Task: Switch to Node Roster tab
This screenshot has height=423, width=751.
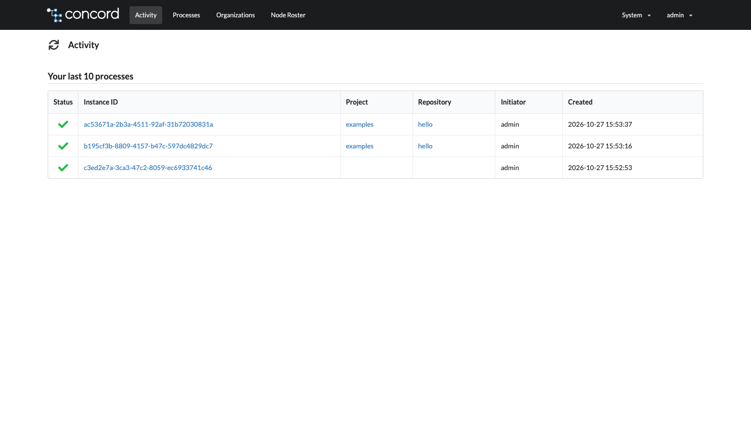Action: point(288,15)
